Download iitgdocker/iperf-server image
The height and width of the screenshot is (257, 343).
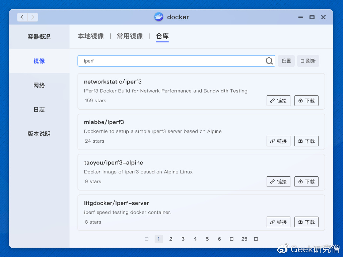tap(306, 222)
